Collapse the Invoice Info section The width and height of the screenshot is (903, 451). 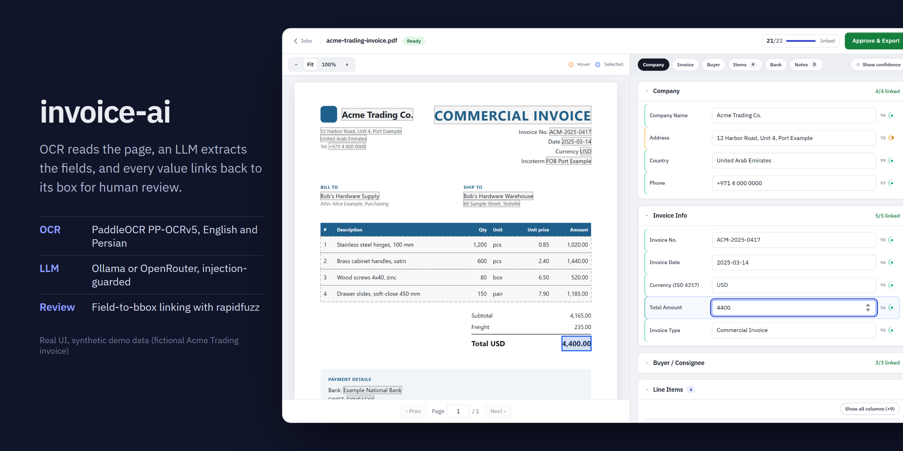tap(647, 216)
